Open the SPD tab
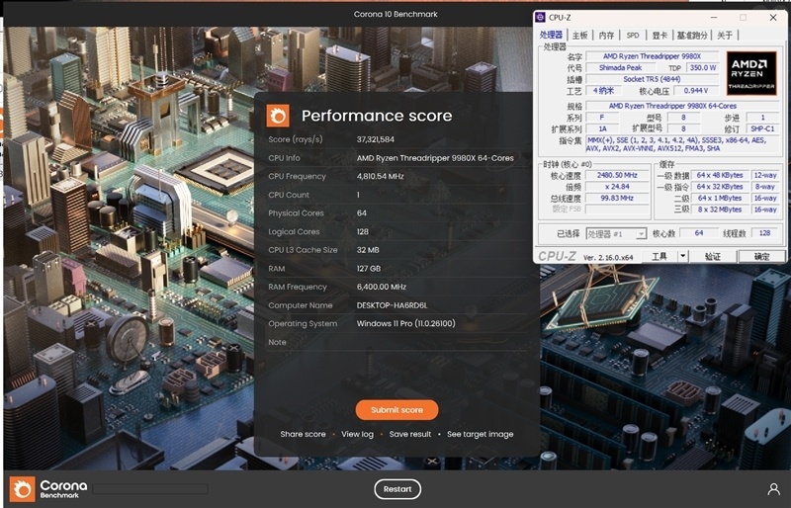 pyautogui.click(x=632, y=36)
